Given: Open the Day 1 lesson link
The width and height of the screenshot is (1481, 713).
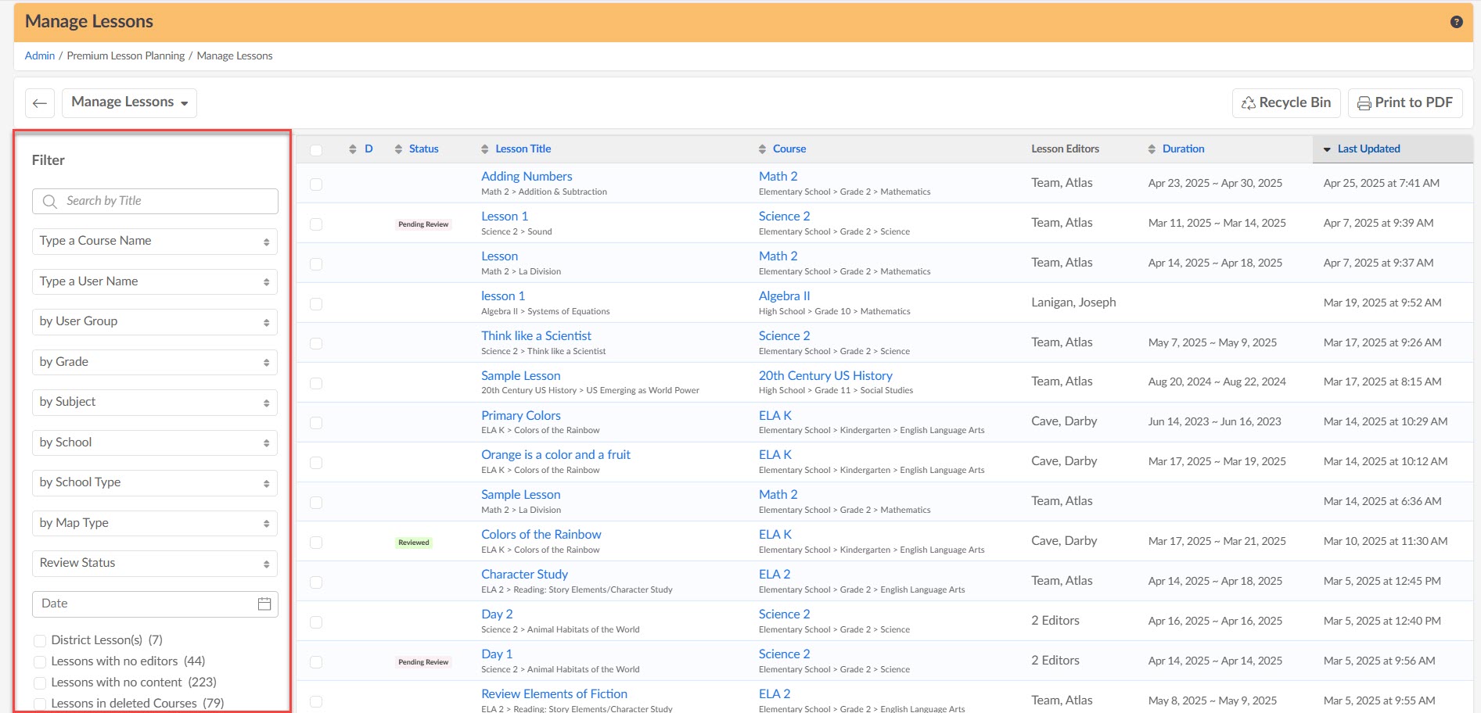Looking at the screenshot, I should (497, 654).
